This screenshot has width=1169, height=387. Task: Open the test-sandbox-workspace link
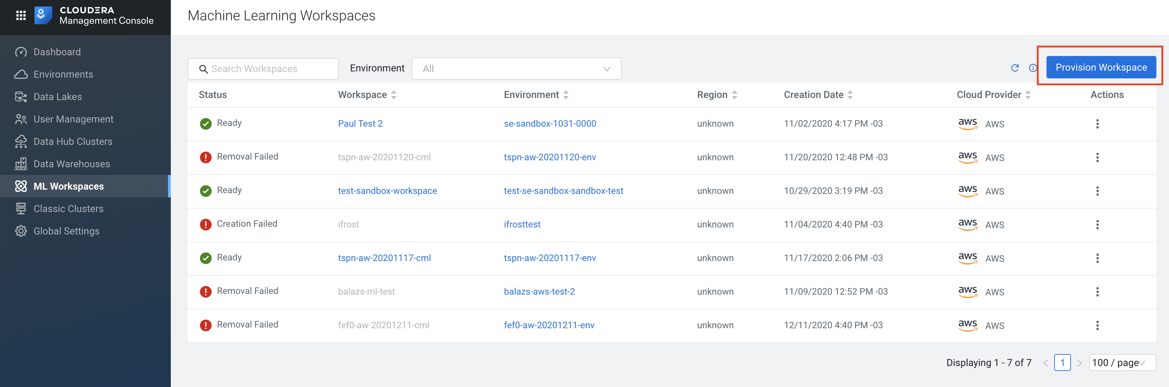[x=387, y=191]
